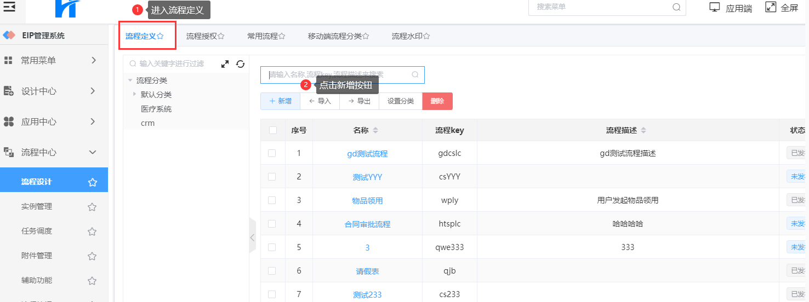Tick the checkbox for gd测试流程 row
Viewport: 809px width, 302px height.
click(272, 153)
